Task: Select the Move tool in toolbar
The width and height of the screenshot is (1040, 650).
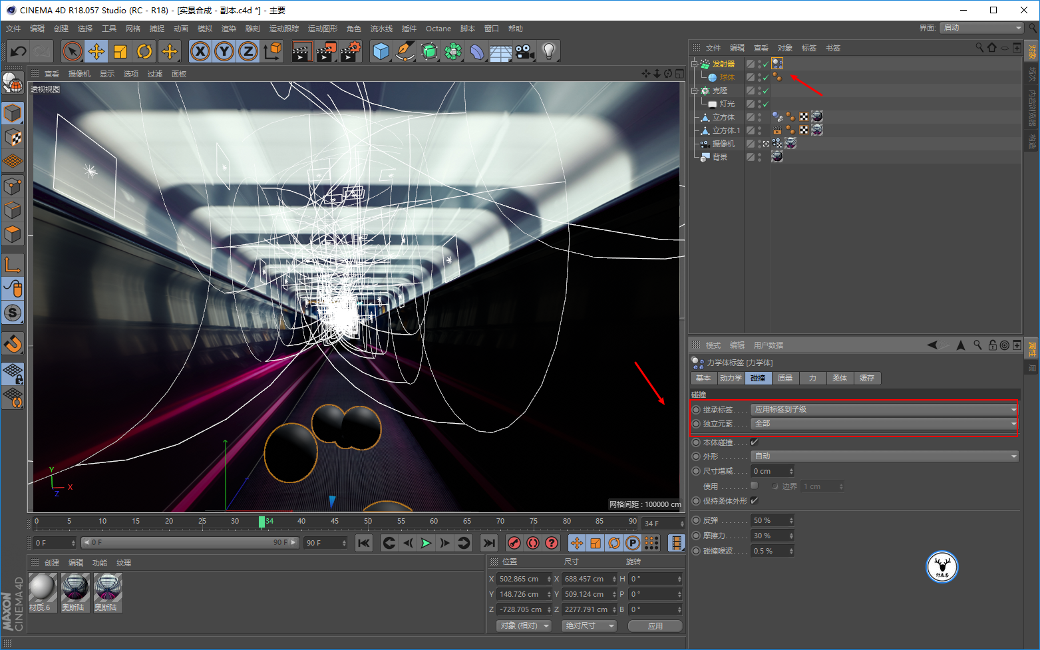Action: [x=96, y=51]
